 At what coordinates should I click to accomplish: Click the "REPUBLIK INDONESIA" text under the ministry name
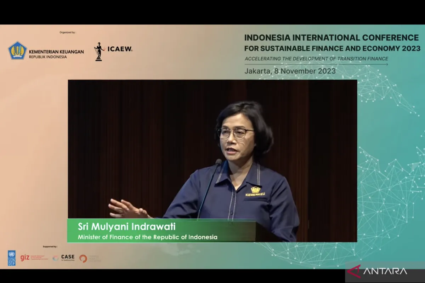click(x=48, y=57)
